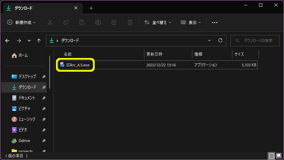Screen dimensions: 284x160
Task: Open the 新規作成 dropdown
Action: pos(22,22)
